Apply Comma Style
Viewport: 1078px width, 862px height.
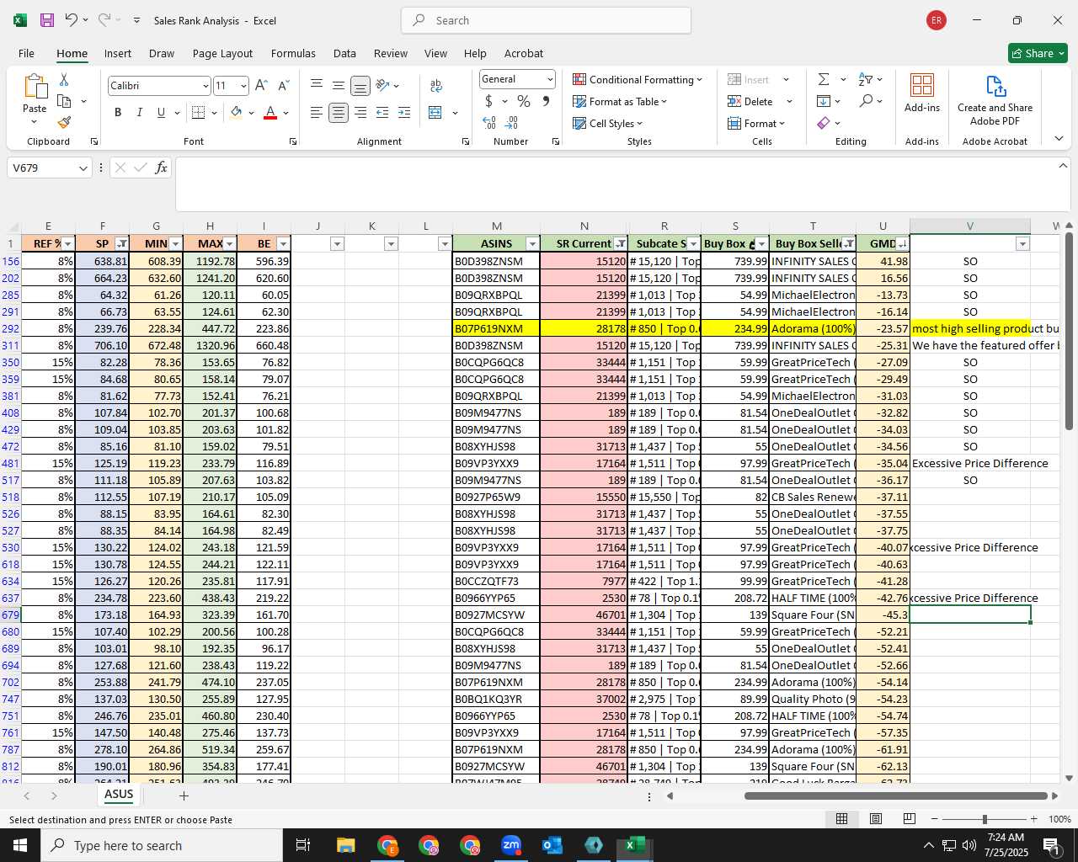546,101
